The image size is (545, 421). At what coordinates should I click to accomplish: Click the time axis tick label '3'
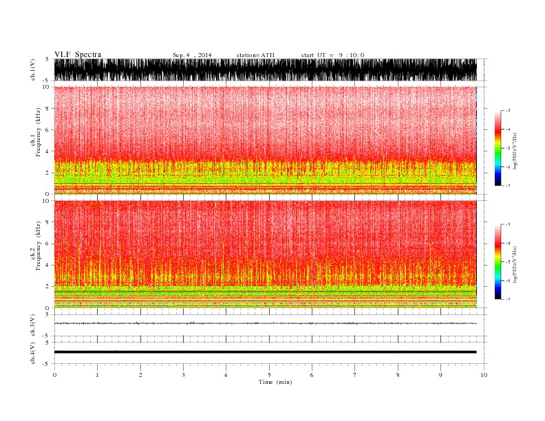[x=183, y=375]
